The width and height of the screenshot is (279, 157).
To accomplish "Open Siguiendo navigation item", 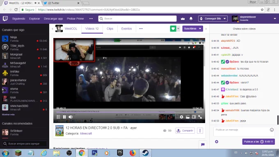I will click(x=19, y=19).
